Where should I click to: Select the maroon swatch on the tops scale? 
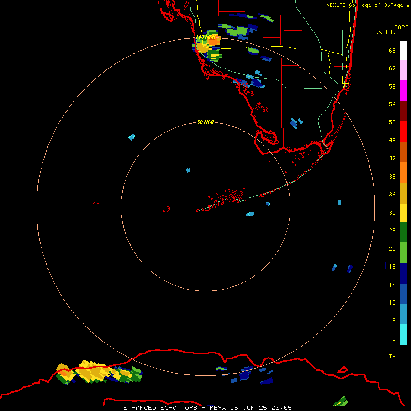coord(403,111)
